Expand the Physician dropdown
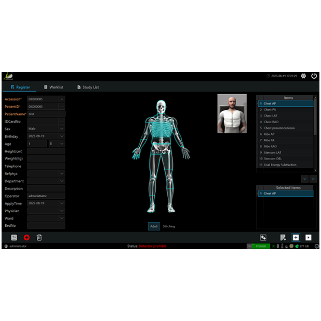The width and height of the screenshot is (321, 321). tap(62, 211)
